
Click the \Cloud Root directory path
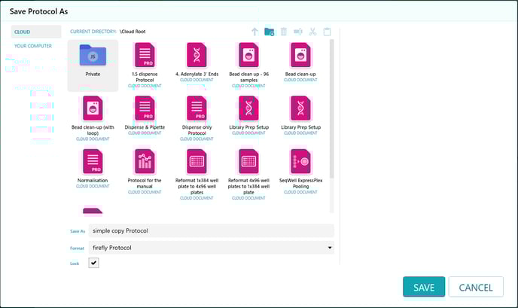(x=133, y=32)
